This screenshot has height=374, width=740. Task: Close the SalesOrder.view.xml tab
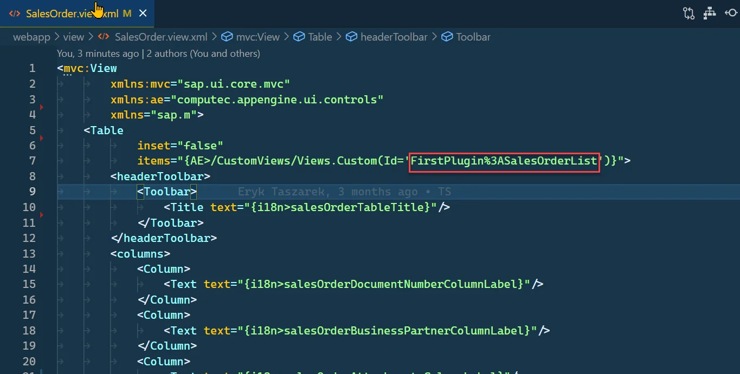click(143, 14)
